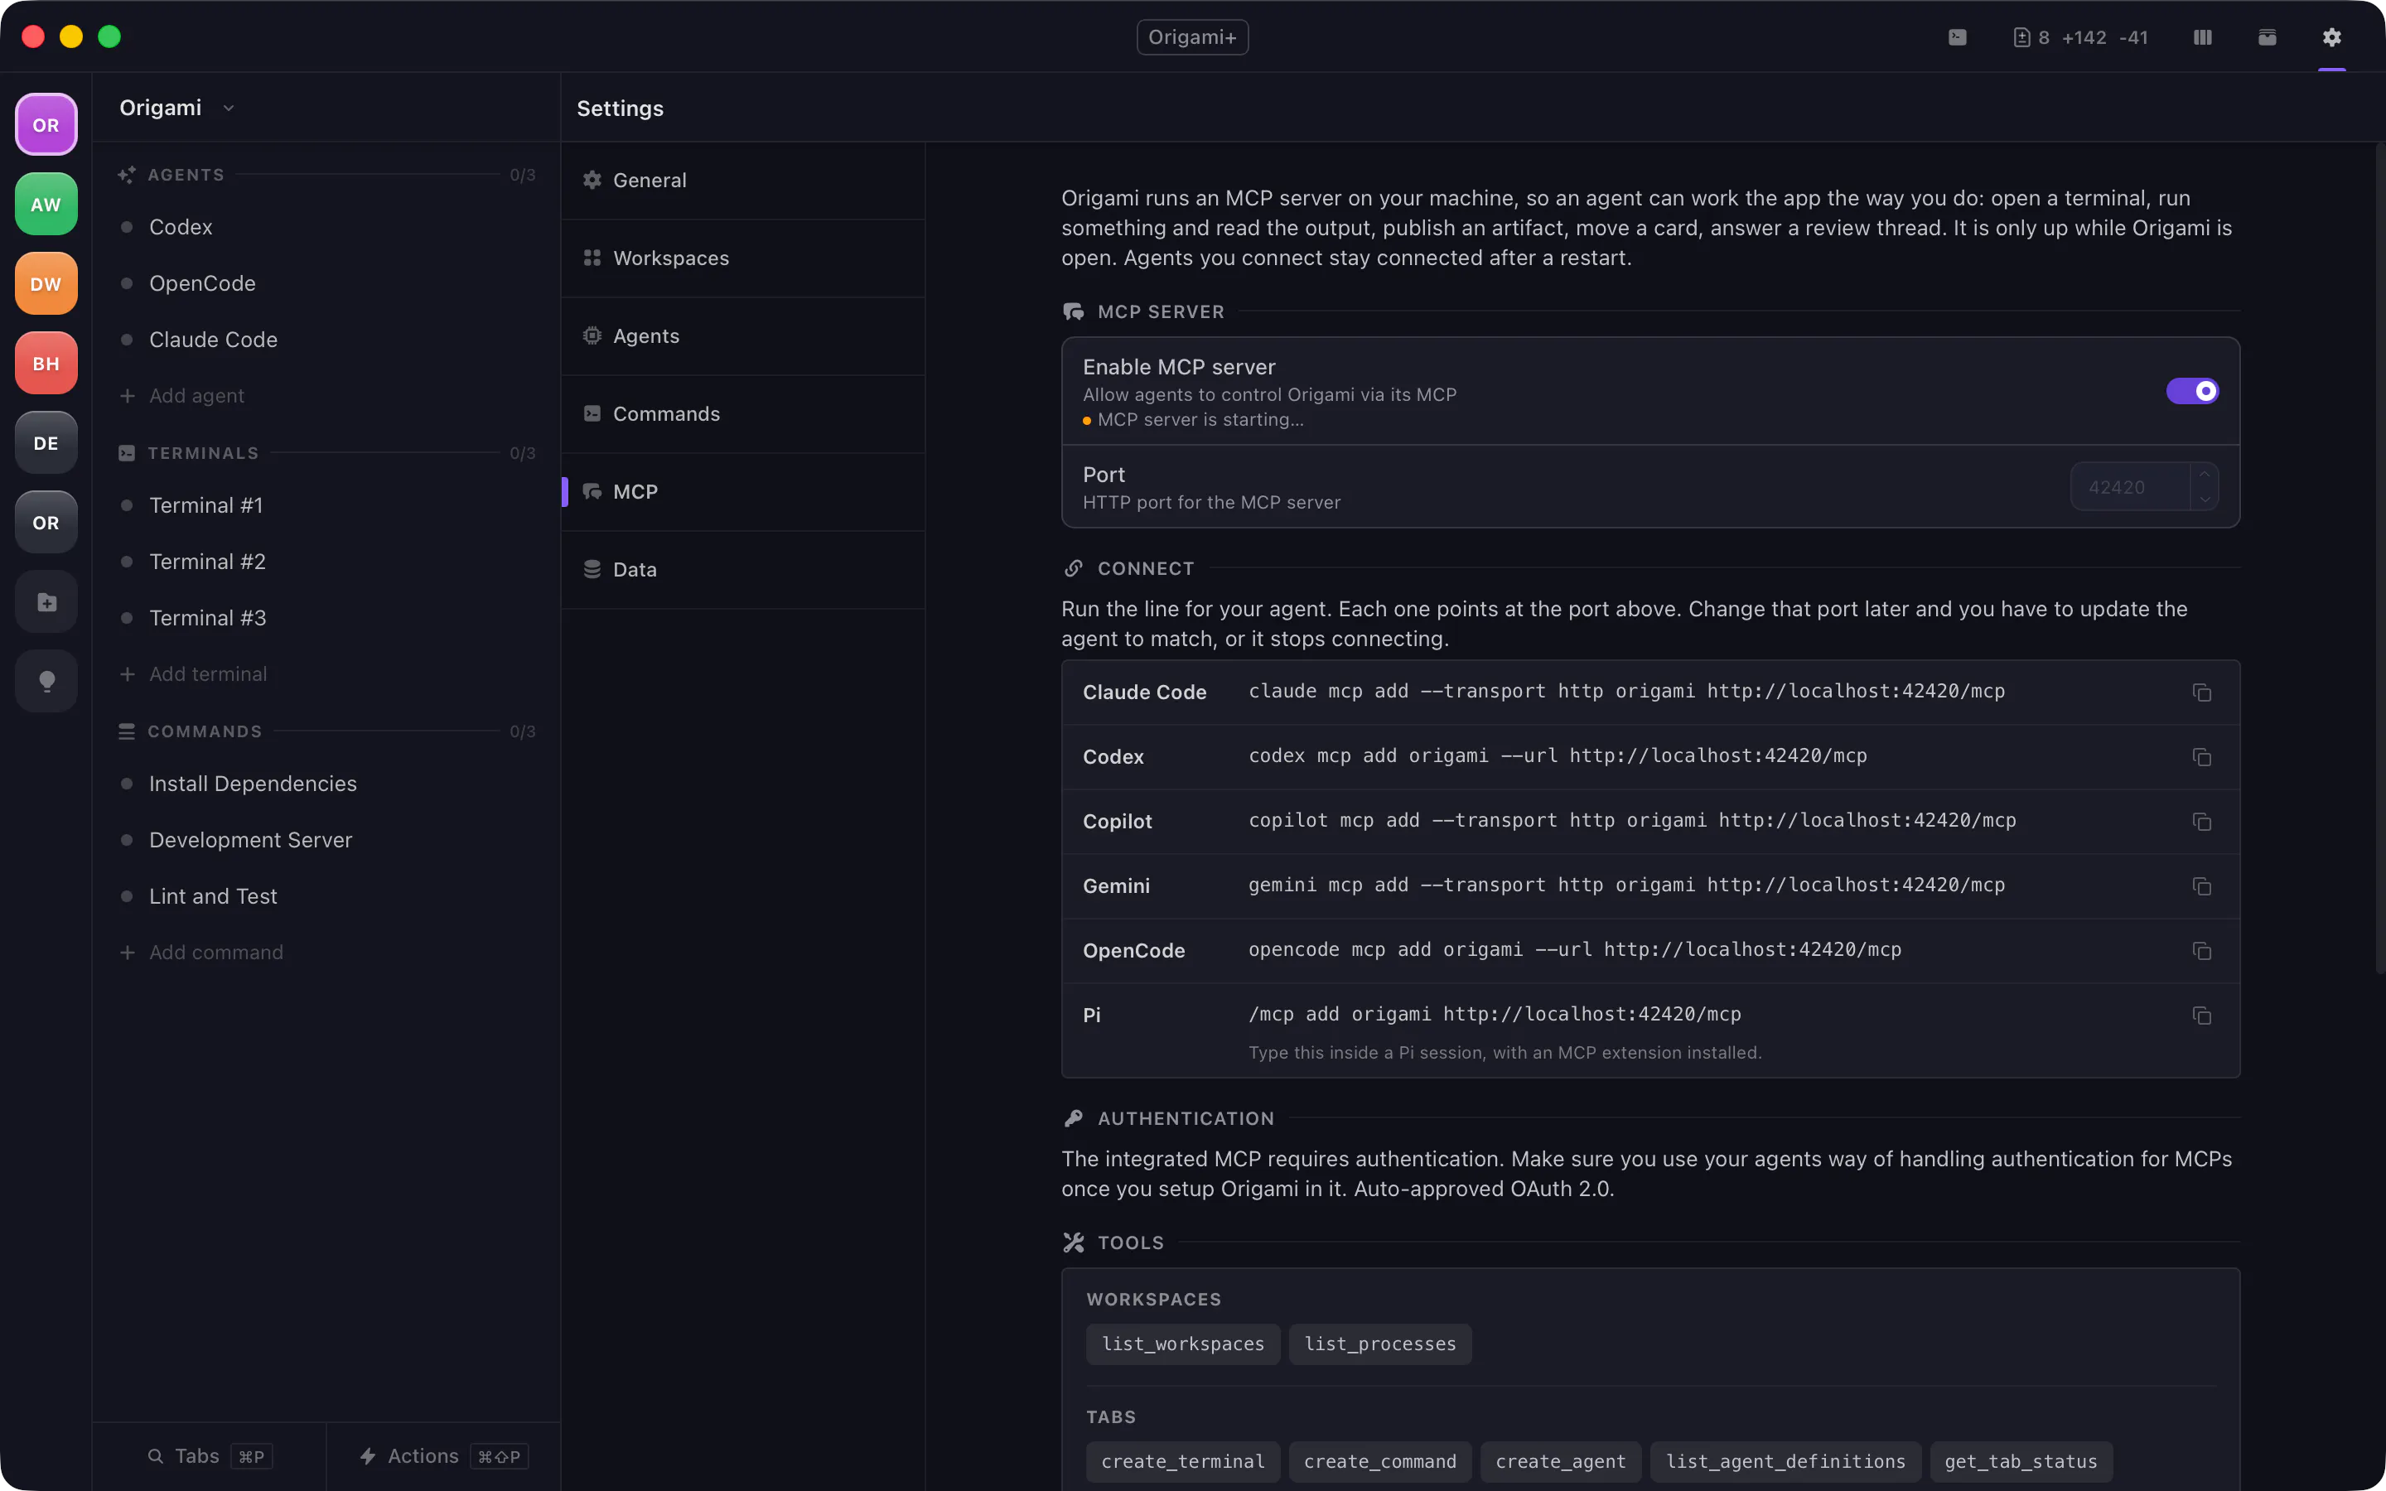Image resolution: width=2386 pixels, height=1491 pixels.
Task: Open settings via the gear icon in title bar
Action: point(2330,37)
